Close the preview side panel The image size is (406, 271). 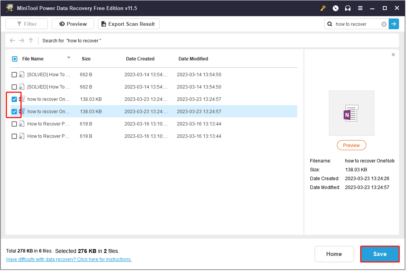393,55
